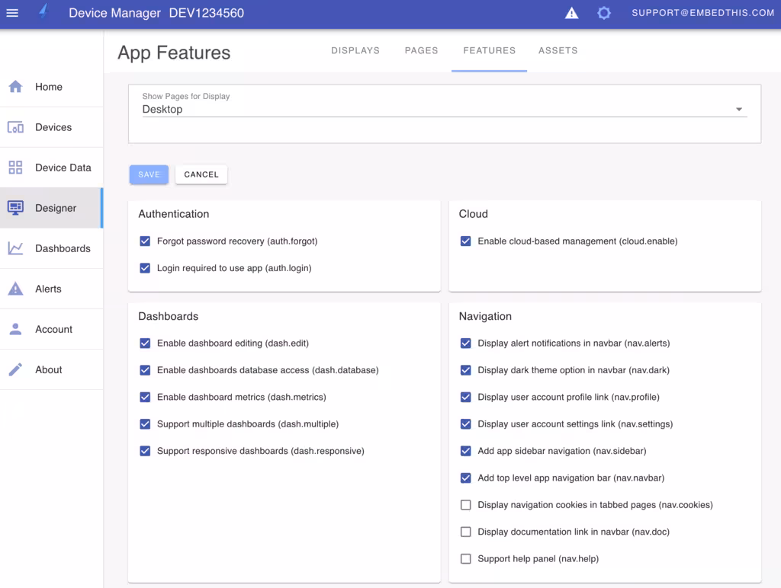Check Display documentation link in navbar
The height and width of the screenshot is (588, 781).
point(466,532)
